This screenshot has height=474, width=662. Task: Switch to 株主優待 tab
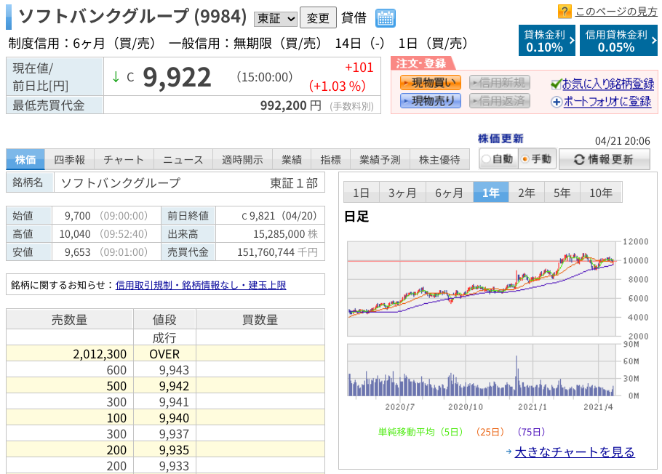439,159
